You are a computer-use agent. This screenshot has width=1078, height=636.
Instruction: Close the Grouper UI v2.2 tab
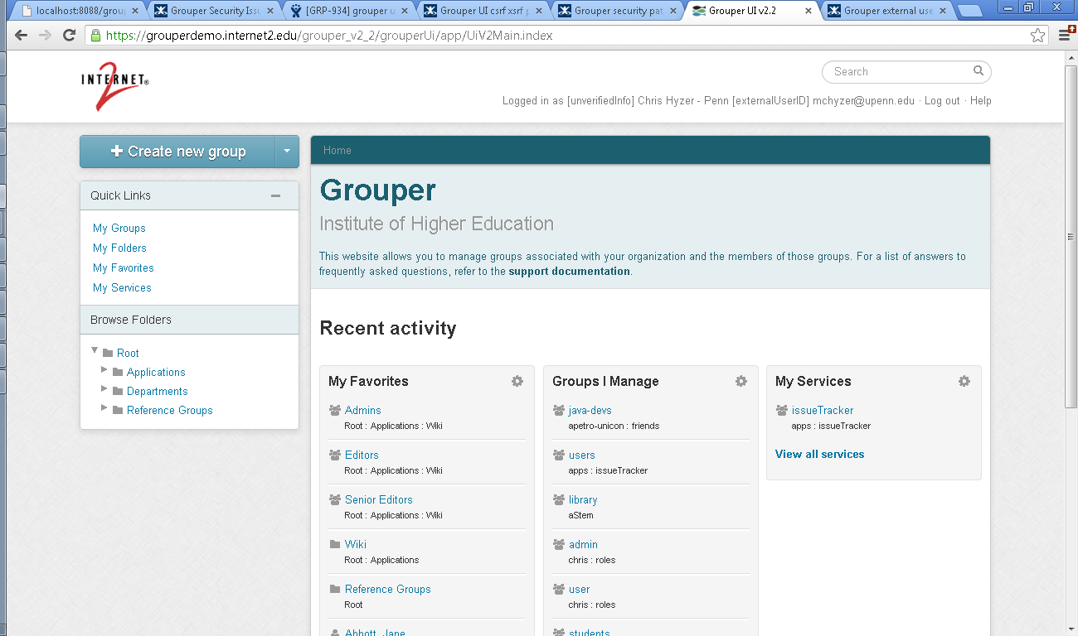click(808, 11)
